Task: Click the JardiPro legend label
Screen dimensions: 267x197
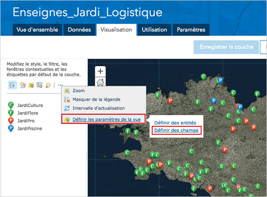Action: (x=26, y=121)
